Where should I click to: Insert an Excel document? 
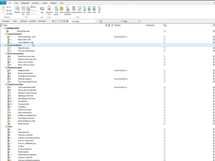(94, 10)
